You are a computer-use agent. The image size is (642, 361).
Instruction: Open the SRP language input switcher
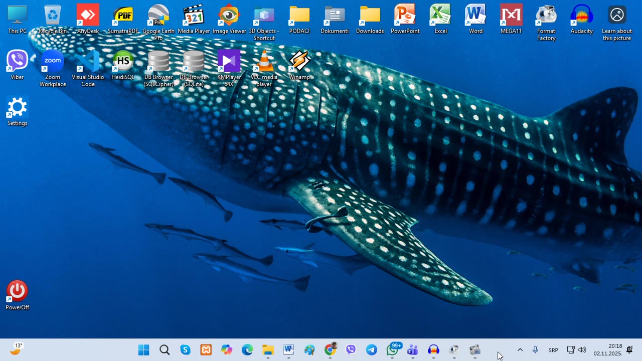(553, 350)
